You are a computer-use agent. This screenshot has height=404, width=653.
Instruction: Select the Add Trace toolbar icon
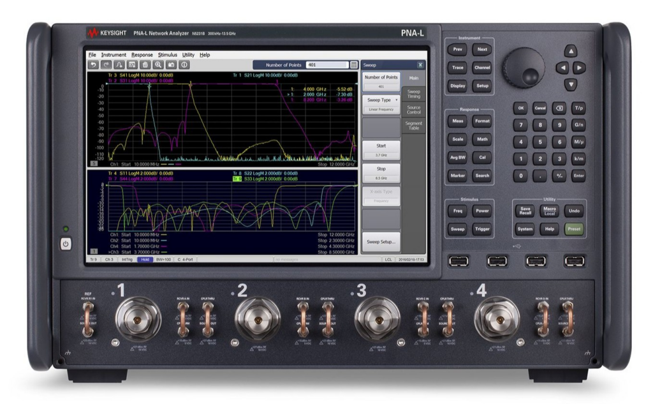[x=120, y=64]
